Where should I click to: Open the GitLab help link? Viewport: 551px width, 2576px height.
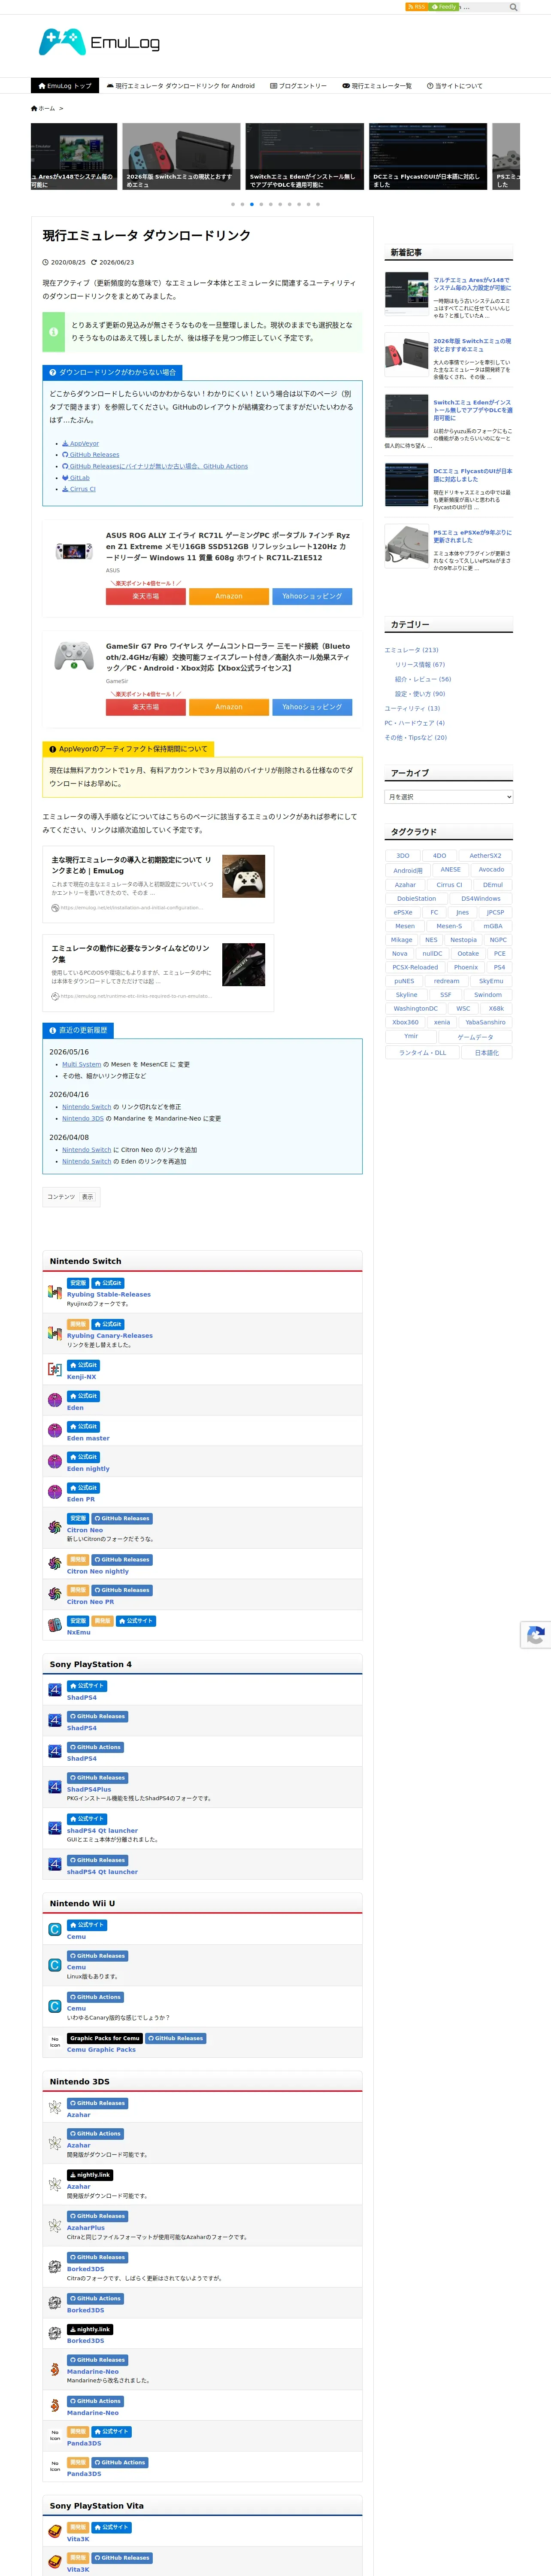[76, 478]
